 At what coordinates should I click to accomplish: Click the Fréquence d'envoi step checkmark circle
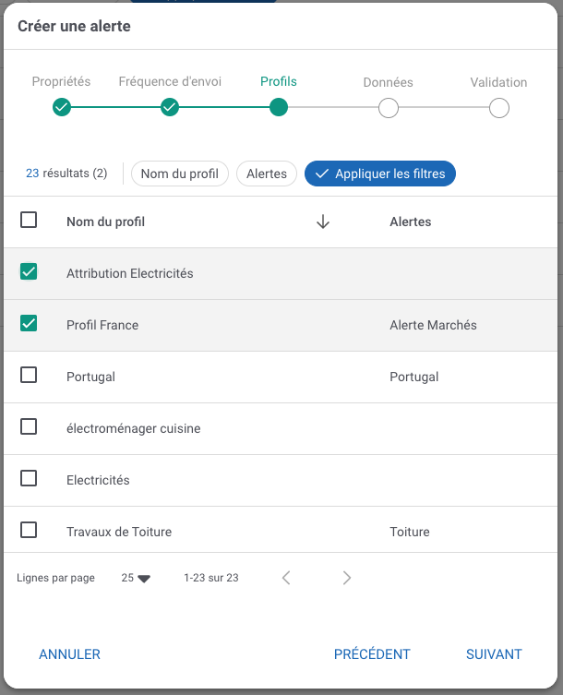(x=170, y=108)
